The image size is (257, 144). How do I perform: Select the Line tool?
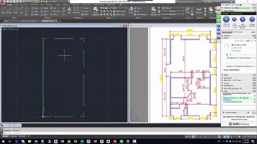(3, 10)
